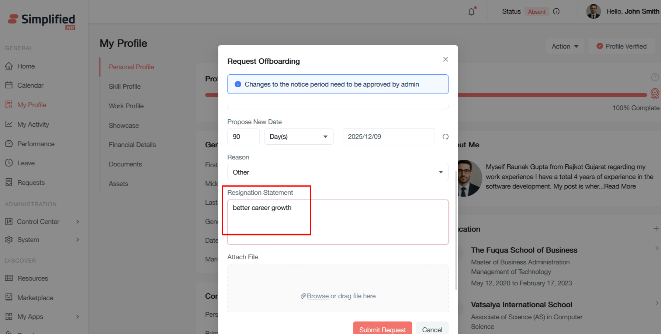Expand the Action dropdown menu
661x334 pixels.
point(565,46)
